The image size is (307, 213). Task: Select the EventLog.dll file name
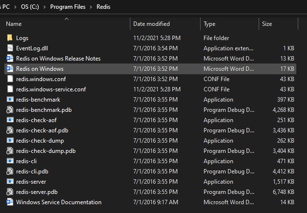32,48
